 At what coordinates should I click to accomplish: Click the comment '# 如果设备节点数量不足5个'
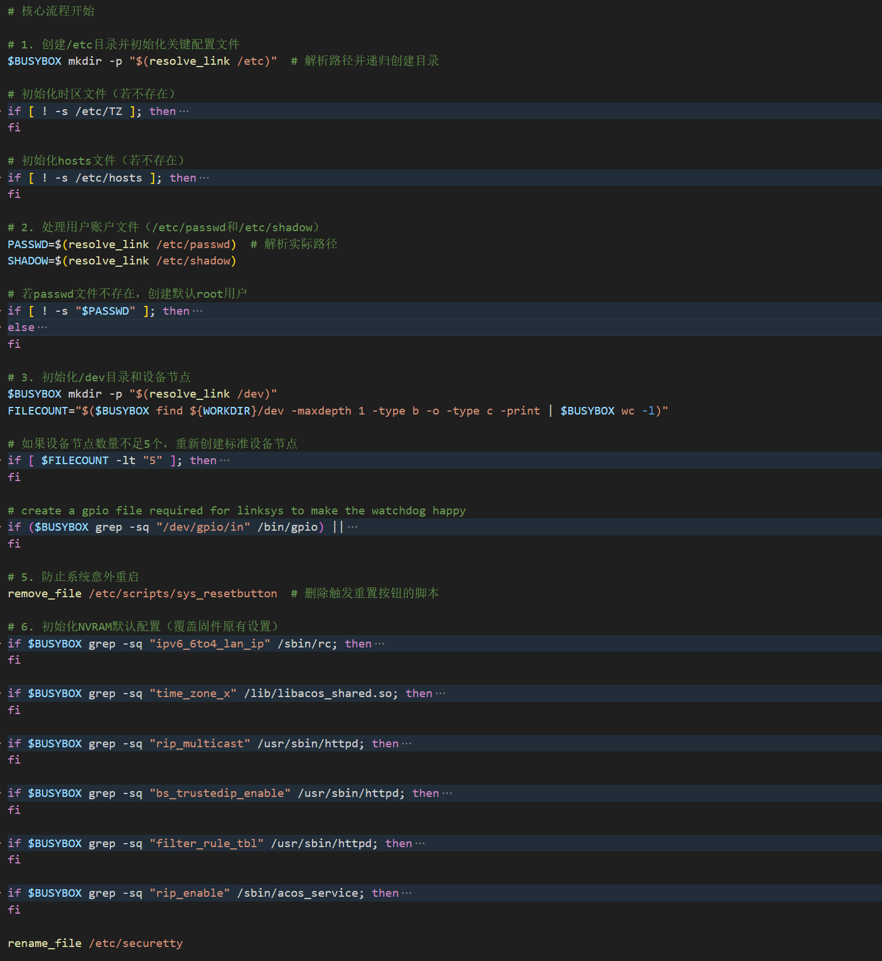click(152, 444)
